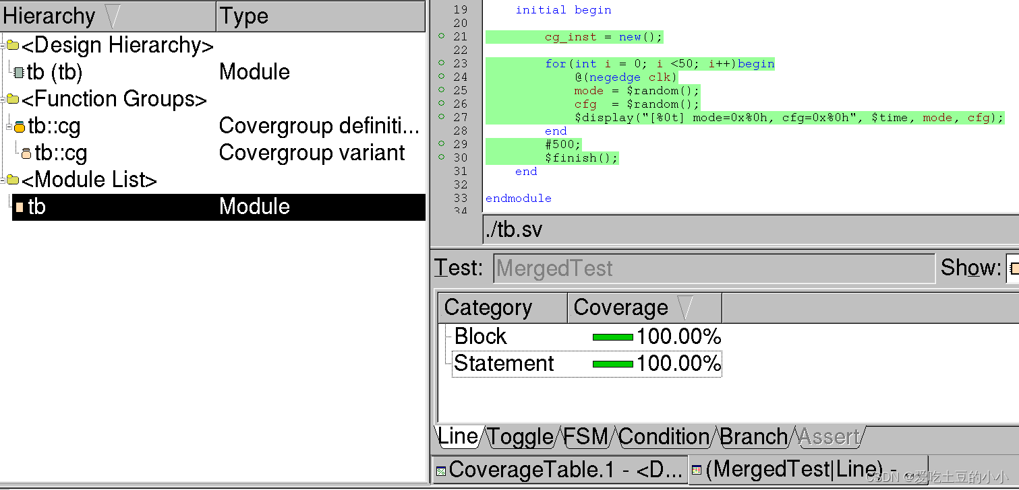
Task: Select the tb::cg Covergroup variant row
Action: 212,153
